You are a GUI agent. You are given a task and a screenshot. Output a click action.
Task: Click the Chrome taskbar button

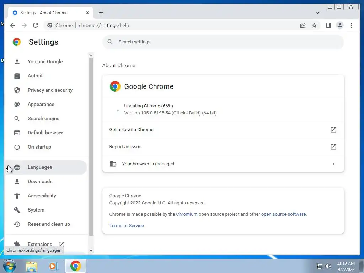(75, 266)
